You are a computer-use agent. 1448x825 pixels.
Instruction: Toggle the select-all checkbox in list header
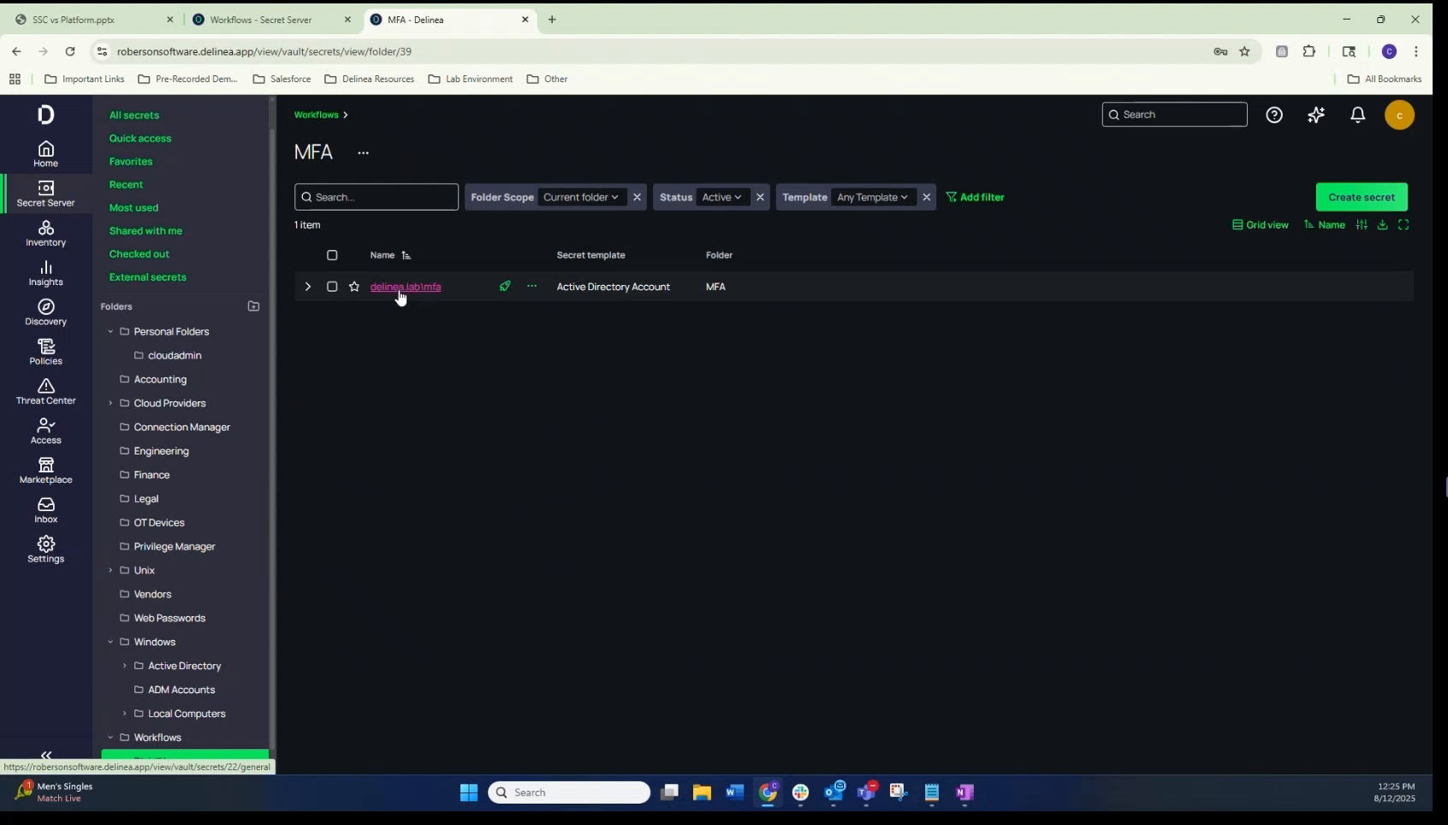[332, 255]
